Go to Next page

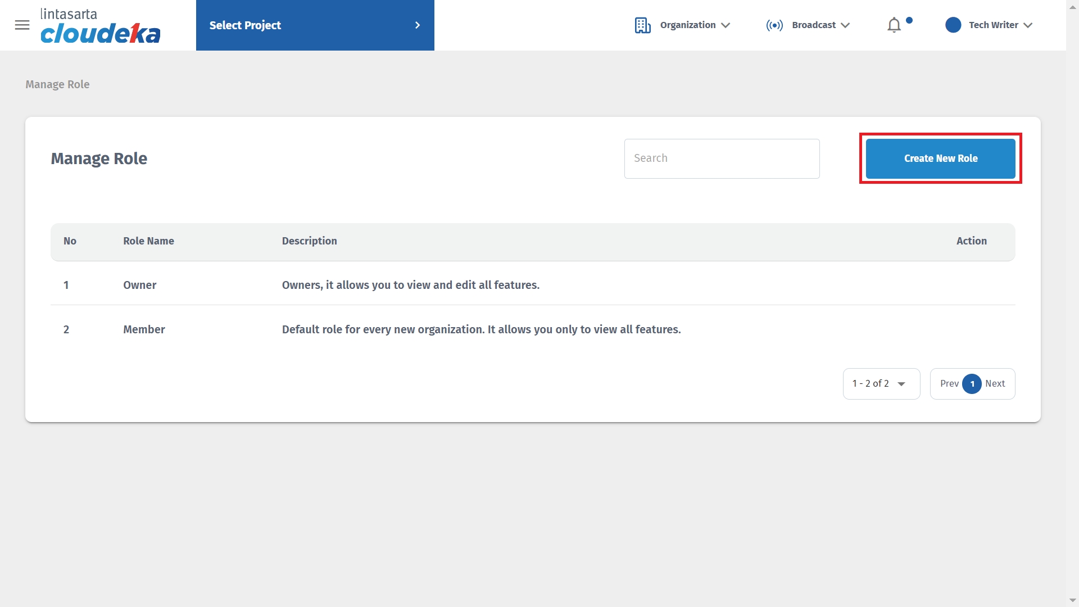pos(995,384)
